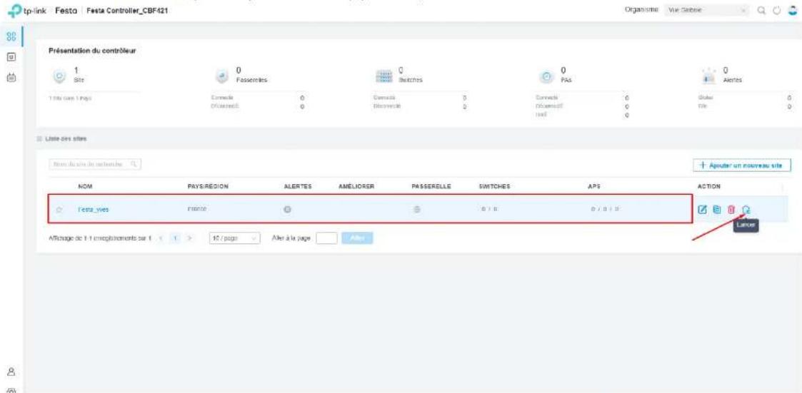Click the global search magnifier icon

coord(762,11)
